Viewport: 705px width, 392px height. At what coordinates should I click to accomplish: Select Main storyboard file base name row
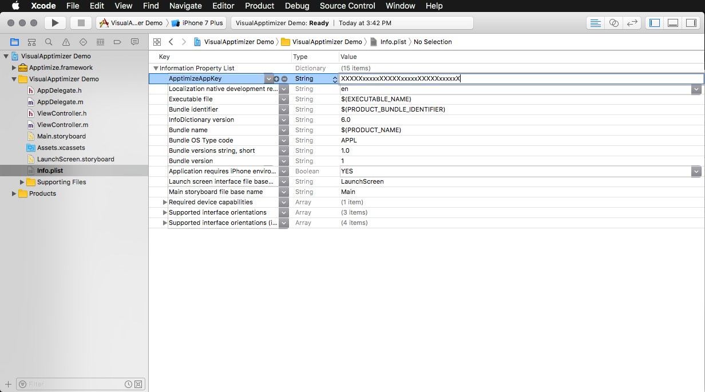(426, 192)
